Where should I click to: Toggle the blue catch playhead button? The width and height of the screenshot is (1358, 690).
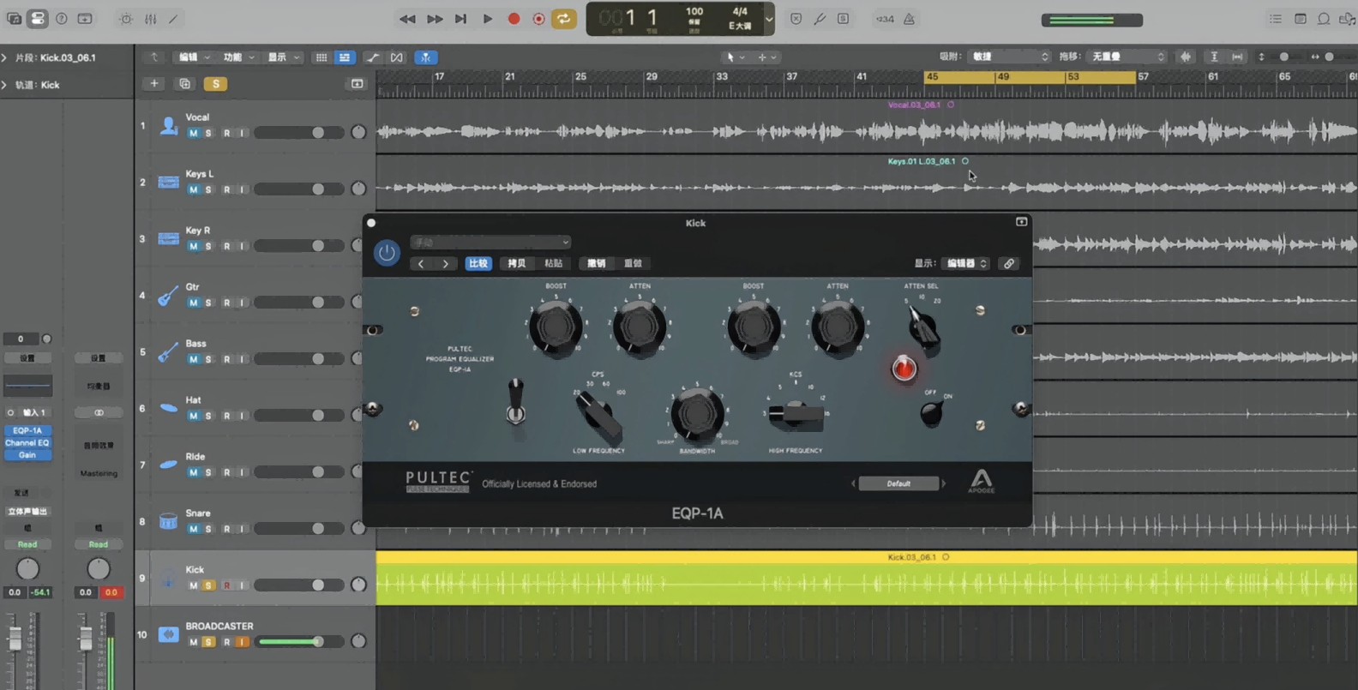[426, 57]
